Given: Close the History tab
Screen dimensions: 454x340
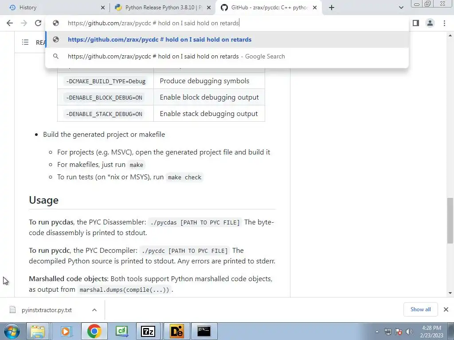Looking at the screenshot, I should tap(103, 8).
